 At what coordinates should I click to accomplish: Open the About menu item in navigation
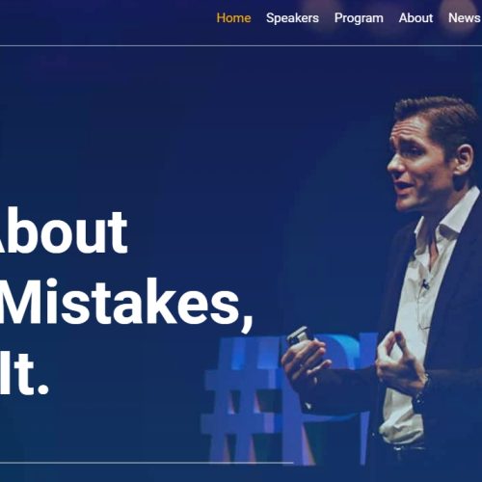[x=415, y=18]
